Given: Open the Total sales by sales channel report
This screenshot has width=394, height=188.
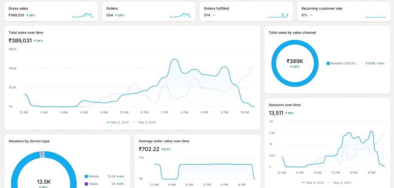Looking at the screenshot, I should [x=292, y=33].
